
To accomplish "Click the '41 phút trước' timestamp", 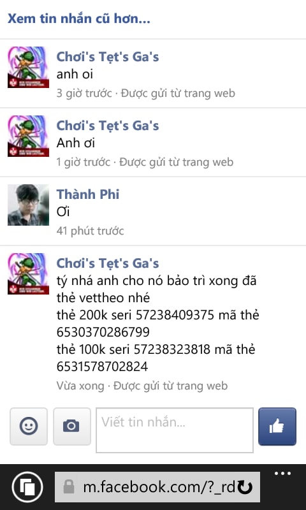I will coord(90,231).
